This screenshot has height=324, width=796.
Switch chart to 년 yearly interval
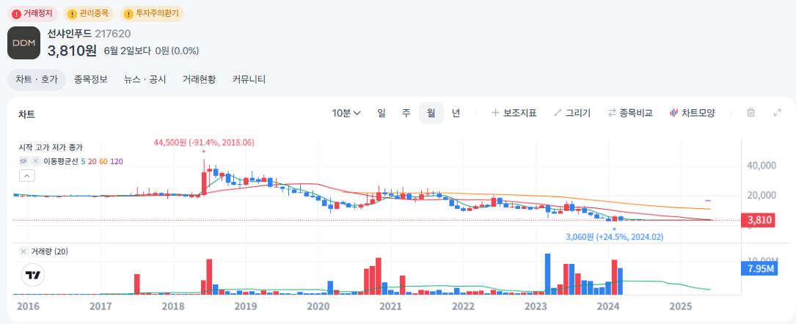(x=456, y=113)
